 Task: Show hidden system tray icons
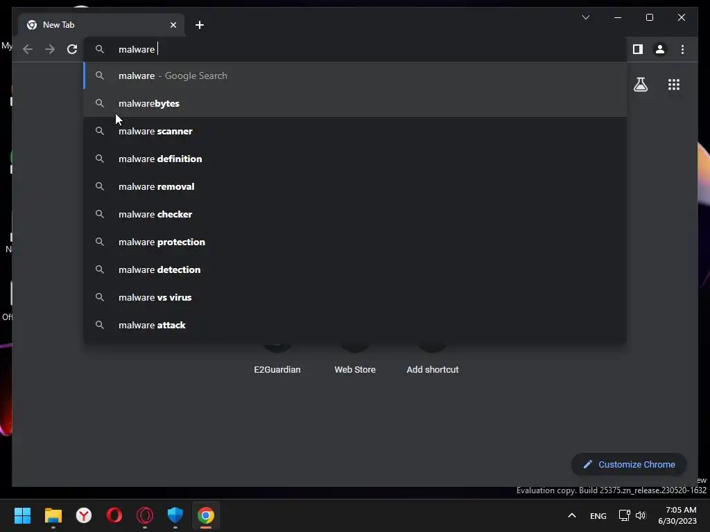pyautogui.click(x=572, y=515)
